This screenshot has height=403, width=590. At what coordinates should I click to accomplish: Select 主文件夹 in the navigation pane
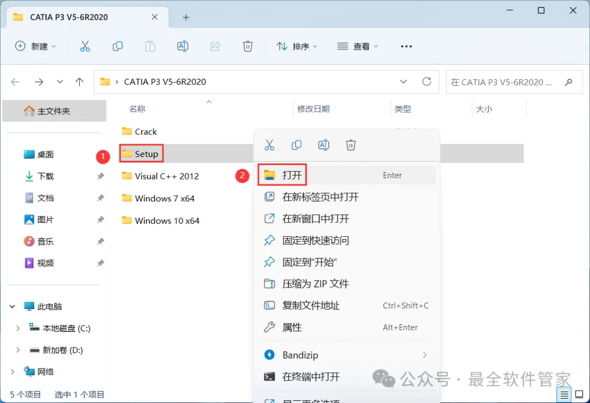coord(54,111)
